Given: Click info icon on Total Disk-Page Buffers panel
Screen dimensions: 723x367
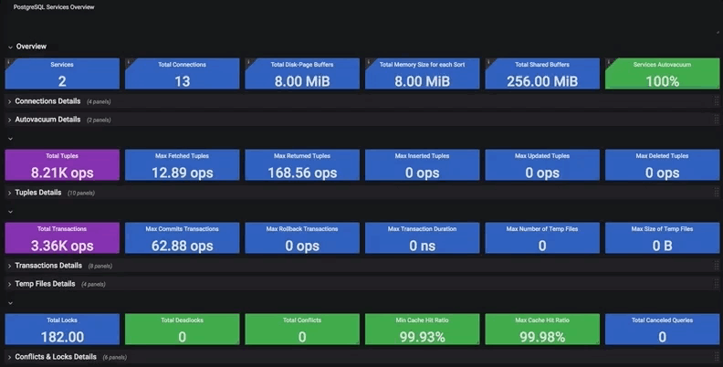Looking at the screenshot, I should point(248,62).
